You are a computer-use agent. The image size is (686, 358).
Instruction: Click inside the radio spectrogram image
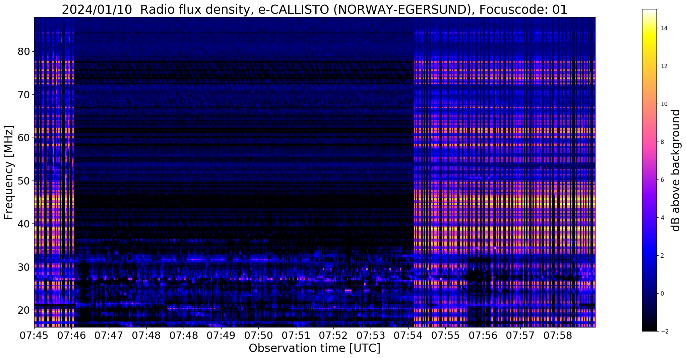[315, 172]
